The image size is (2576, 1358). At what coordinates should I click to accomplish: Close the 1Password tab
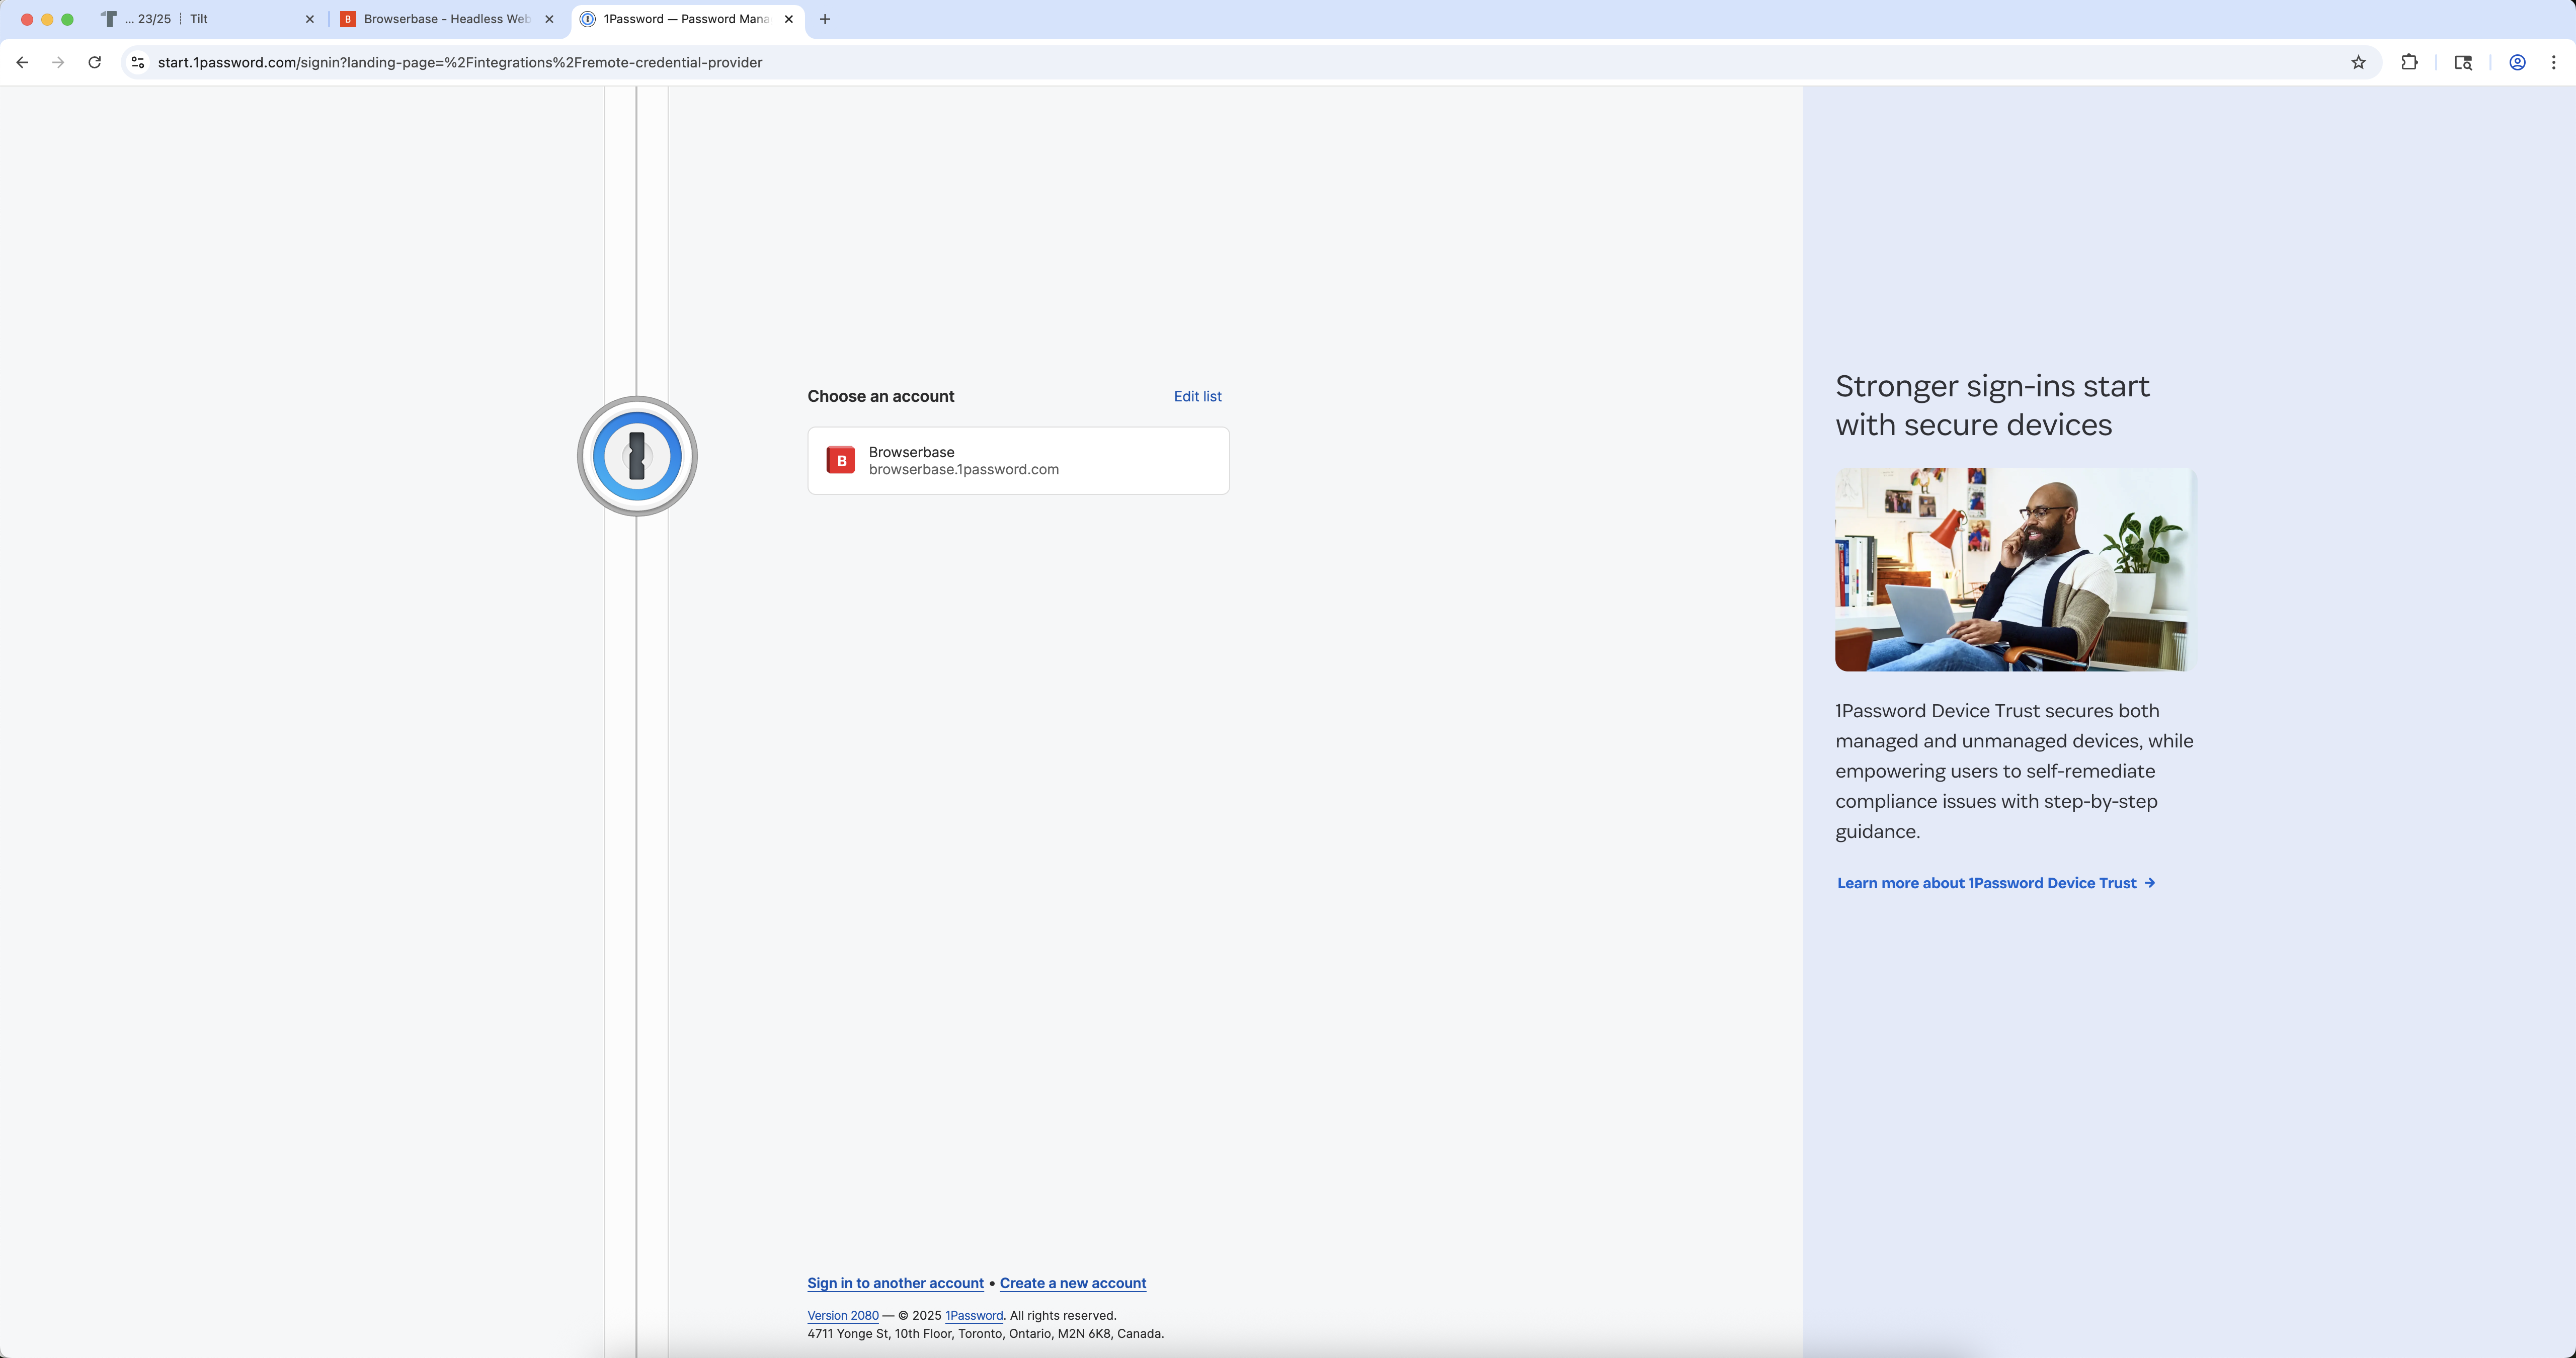tap(789, 19)
